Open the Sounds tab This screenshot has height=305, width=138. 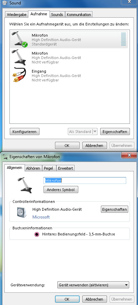[x=57, y=15]
